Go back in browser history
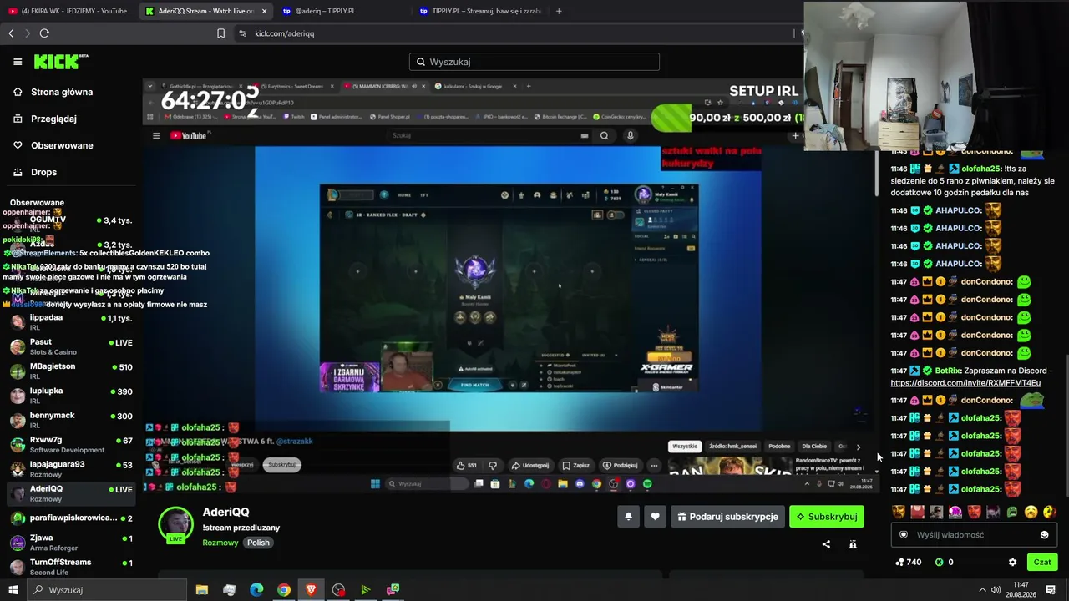Image resolution: width=1069 pixels, height=601 pixels. (x=11, y=33)
